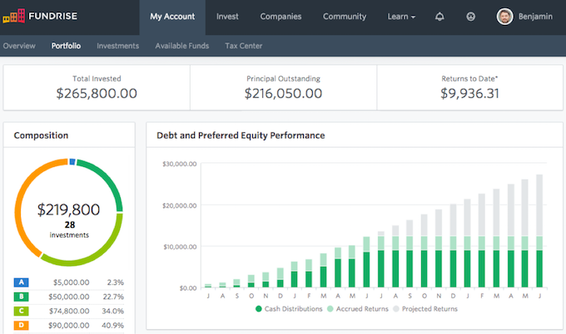Open the Community page
The height and width of the screenshot is (334, 566).
click(344, 17)
